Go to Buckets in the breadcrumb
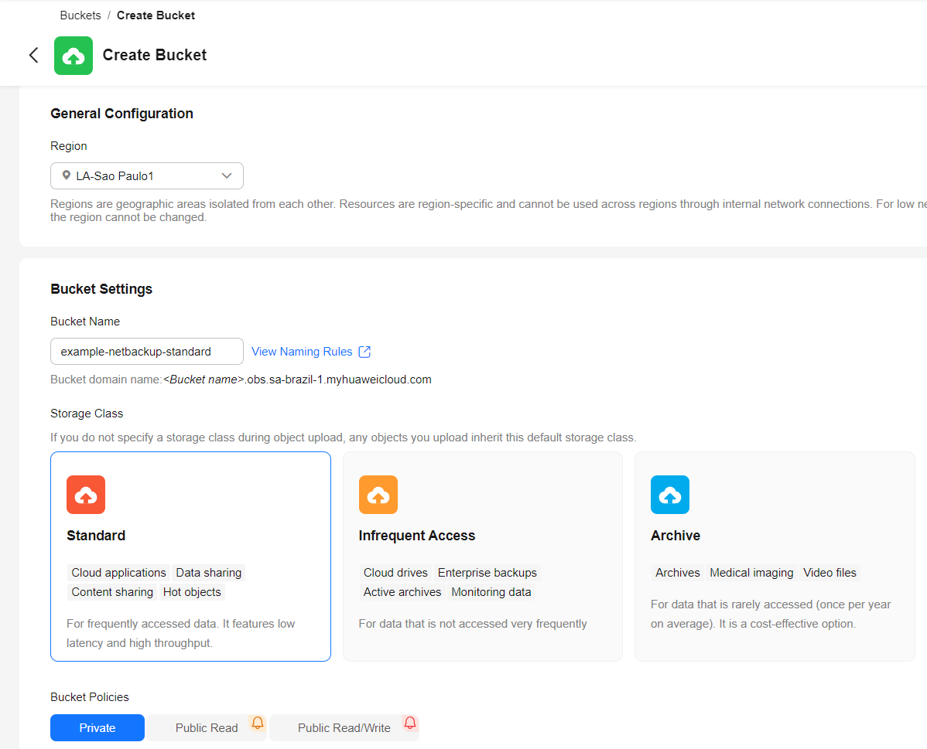This screenshot has width=927, height=749. pyautogui.click(x=80, y=15)
